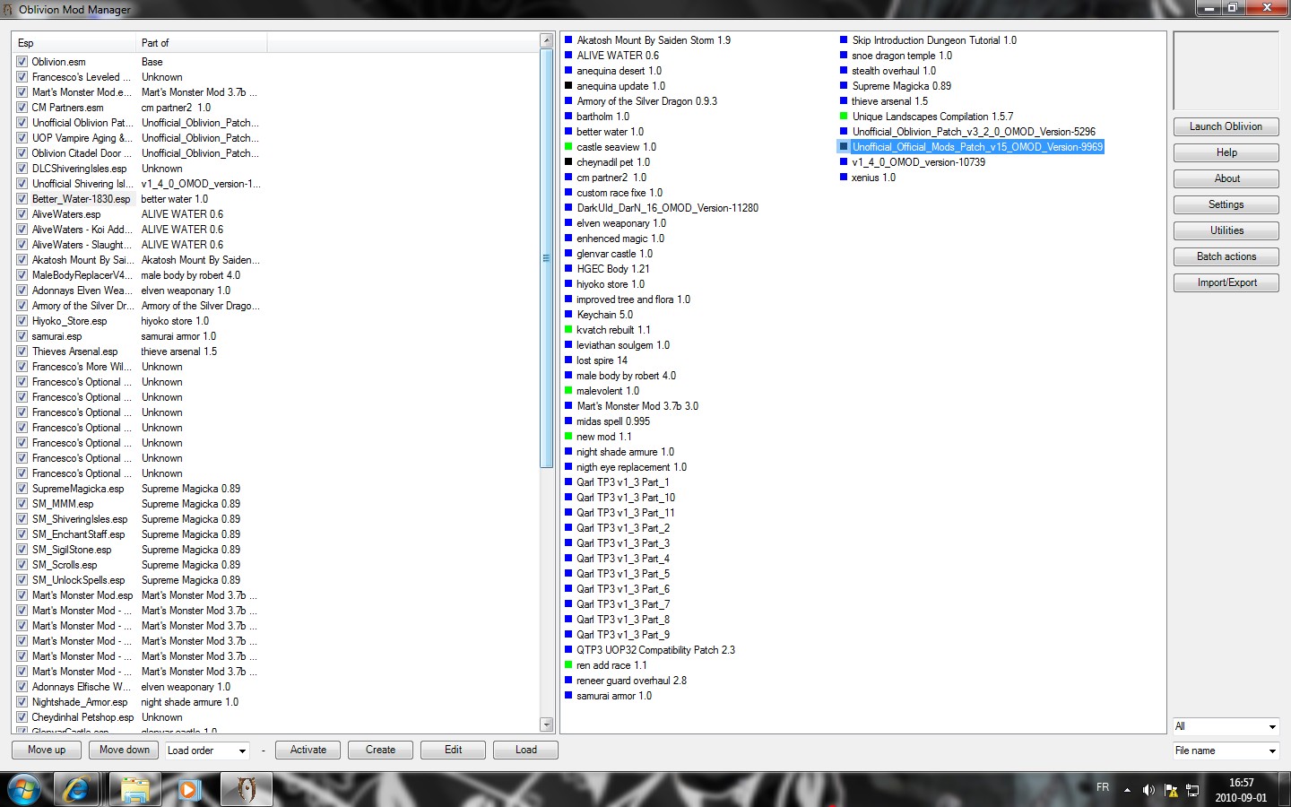Select QTP3 UOP32 Compatibility Patch 2.3 entry
Image resolution: width=1291 pixels, height=807 pixels.
[655, 650]
